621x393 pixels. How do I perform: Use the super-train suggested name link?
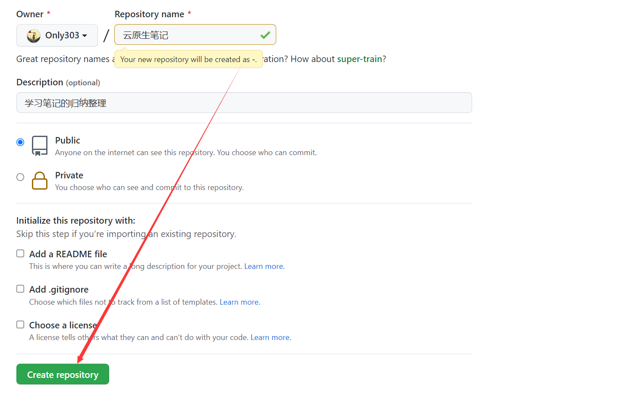click(x=359, y=59)
